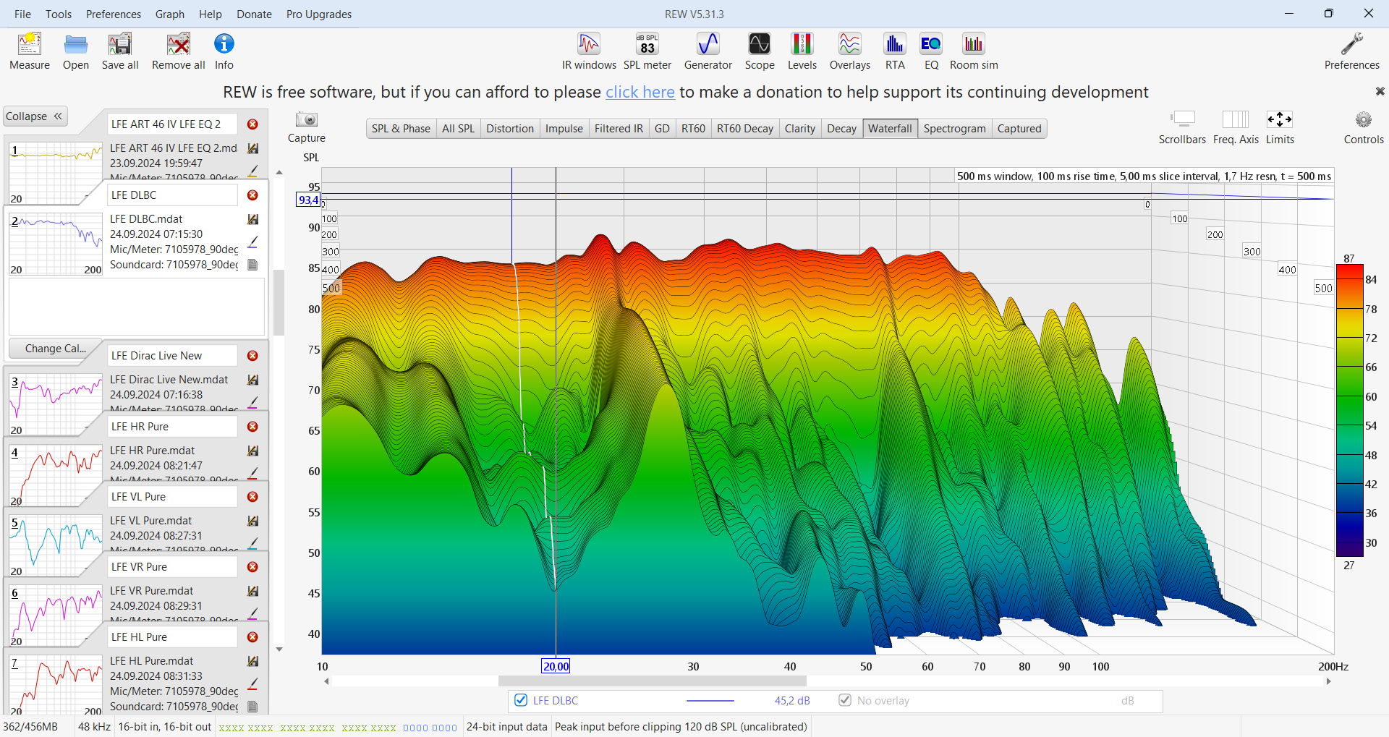Image resolution: width=1389 pixels, height=737 pixels.
Task: Collapse the measurements panel
Action: pyautogui.click(x=35, y=116)
